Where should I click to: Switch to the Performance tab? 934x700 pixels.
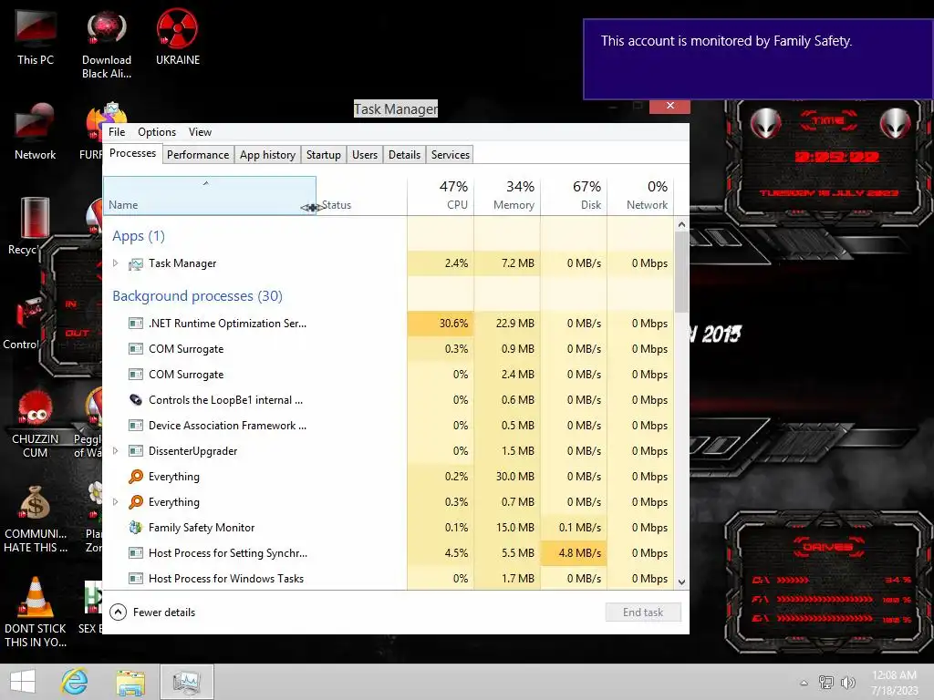point(198,155)
